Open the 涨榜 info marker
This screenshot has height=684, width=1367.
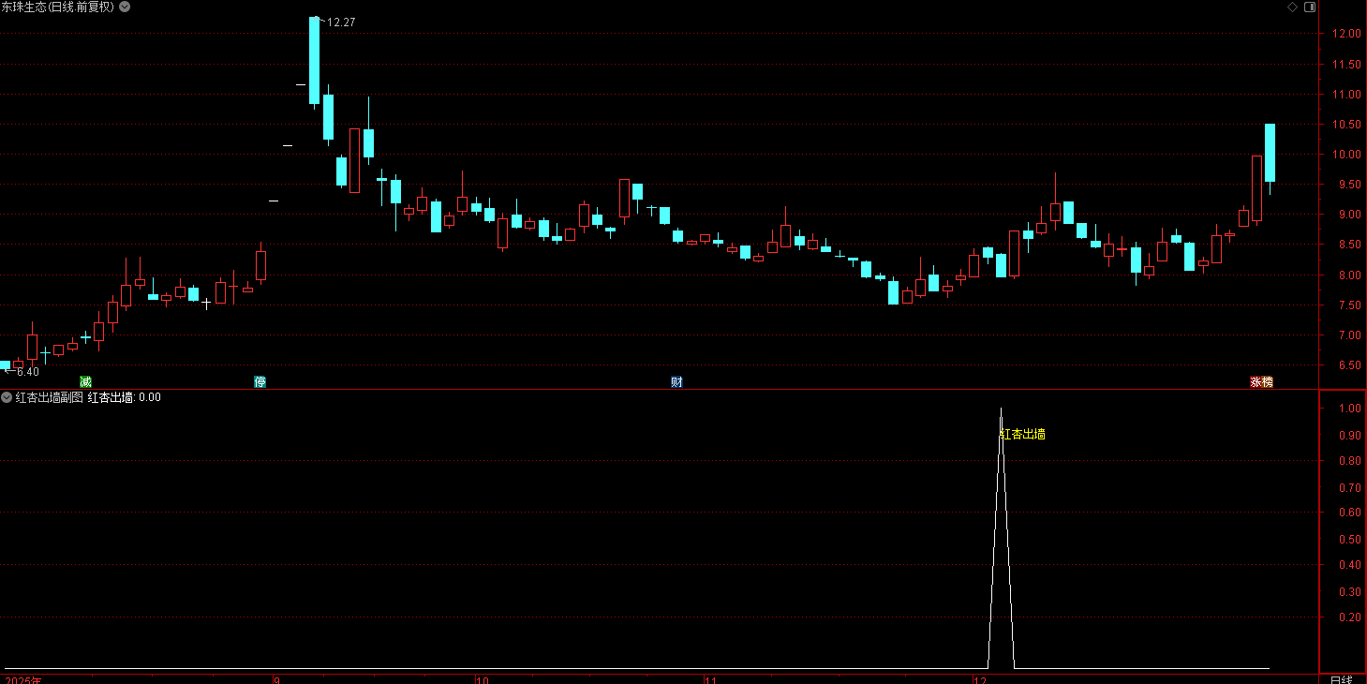point(1261,381)
